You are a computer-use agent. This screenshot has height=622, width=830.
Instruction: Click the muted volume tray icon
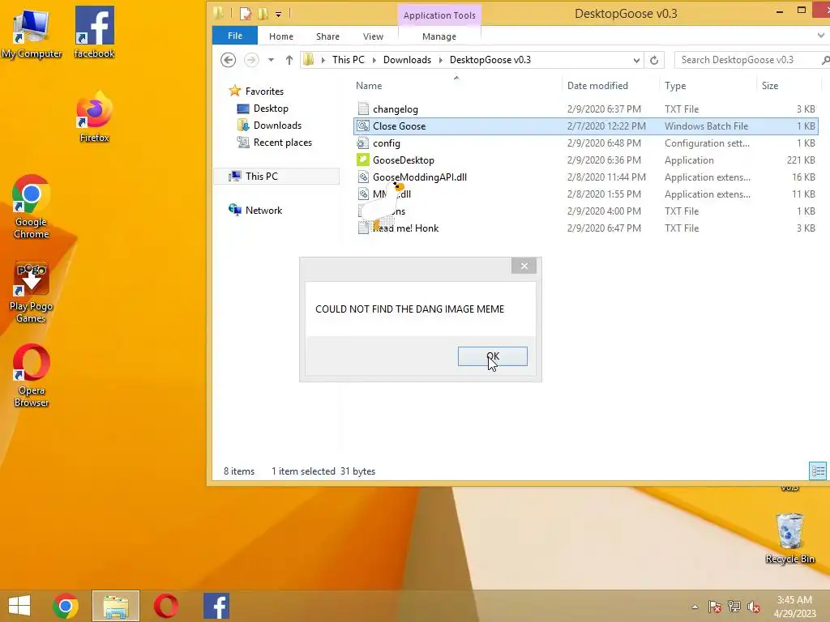pyautogui.click(x=754, y=607)
